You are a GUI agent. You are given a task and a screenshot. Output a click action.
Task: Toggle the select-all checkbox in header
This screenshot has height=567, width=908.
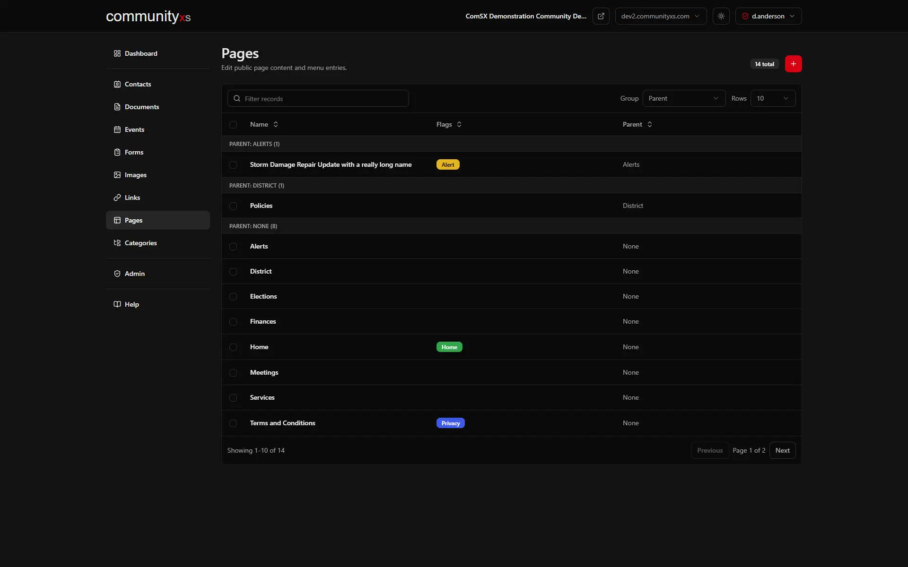(x=233, y=125)
